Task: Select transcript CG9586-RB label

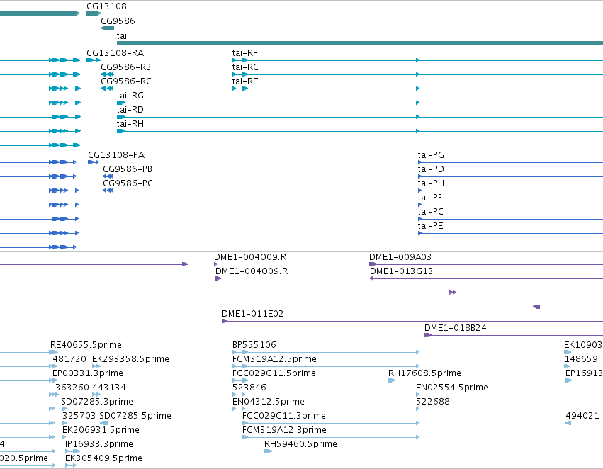Action: 125,67
